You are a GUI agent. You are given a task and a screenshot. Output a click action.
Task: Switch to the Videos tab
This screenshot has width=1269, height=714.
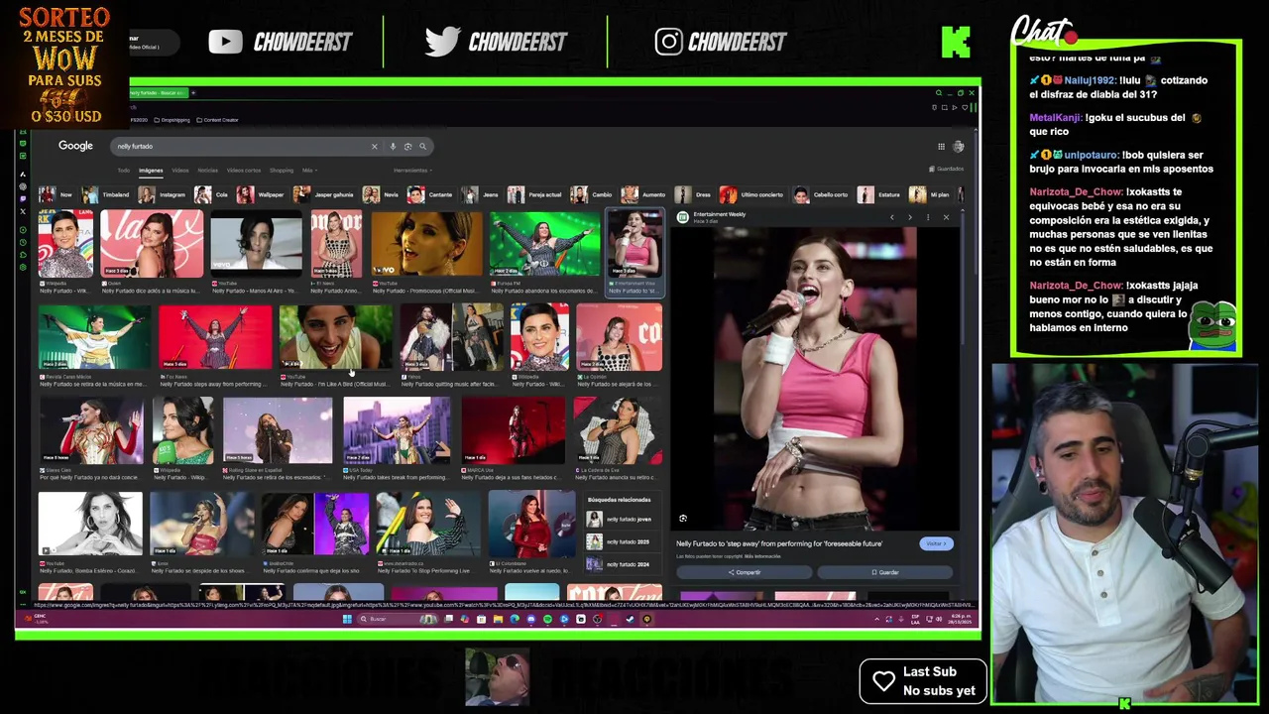[x=180, y=171]
